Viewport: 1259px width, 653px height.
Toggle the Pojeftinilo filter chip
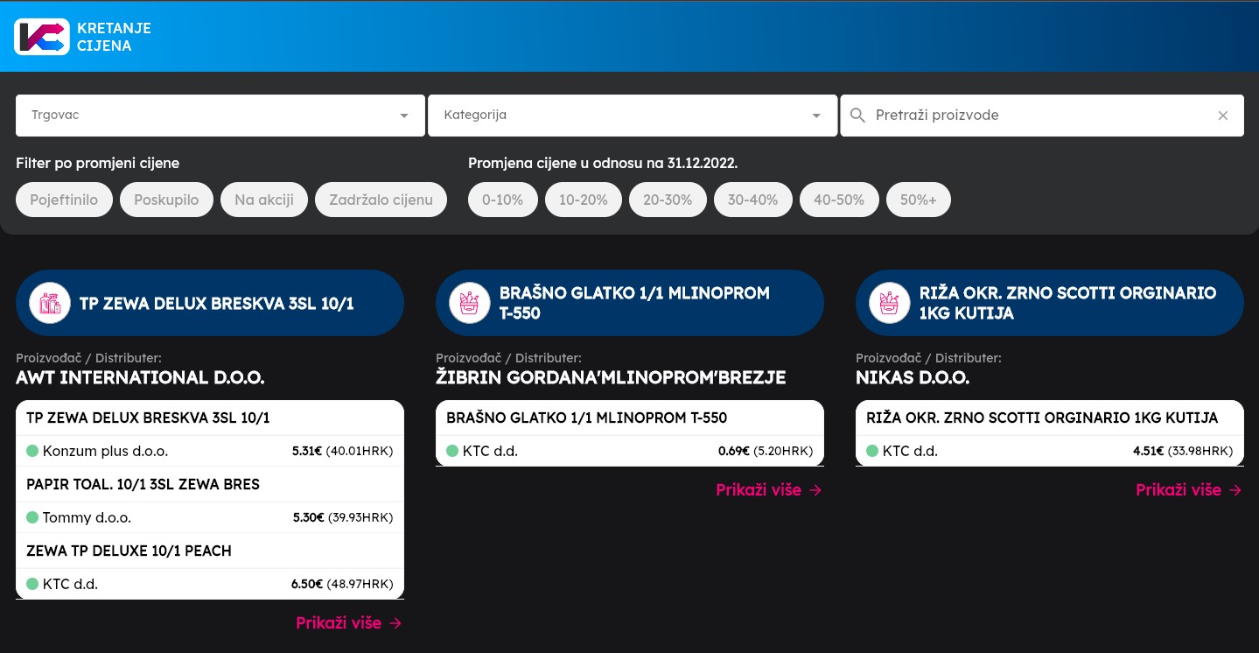[x=64, y=200]
